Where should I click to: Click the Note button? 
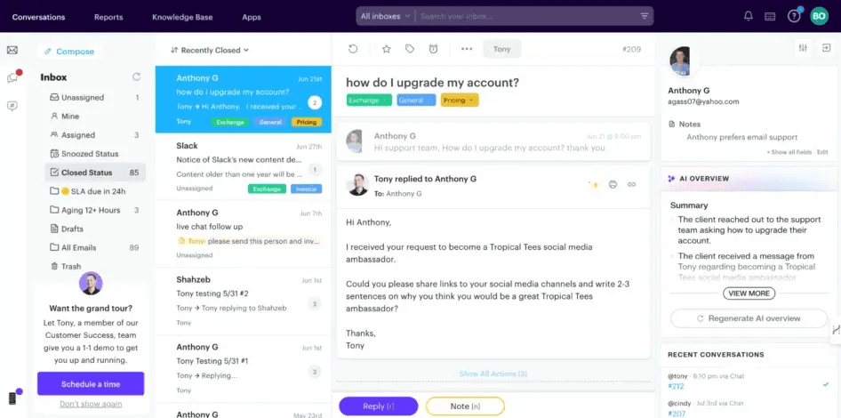click(465, 406)
